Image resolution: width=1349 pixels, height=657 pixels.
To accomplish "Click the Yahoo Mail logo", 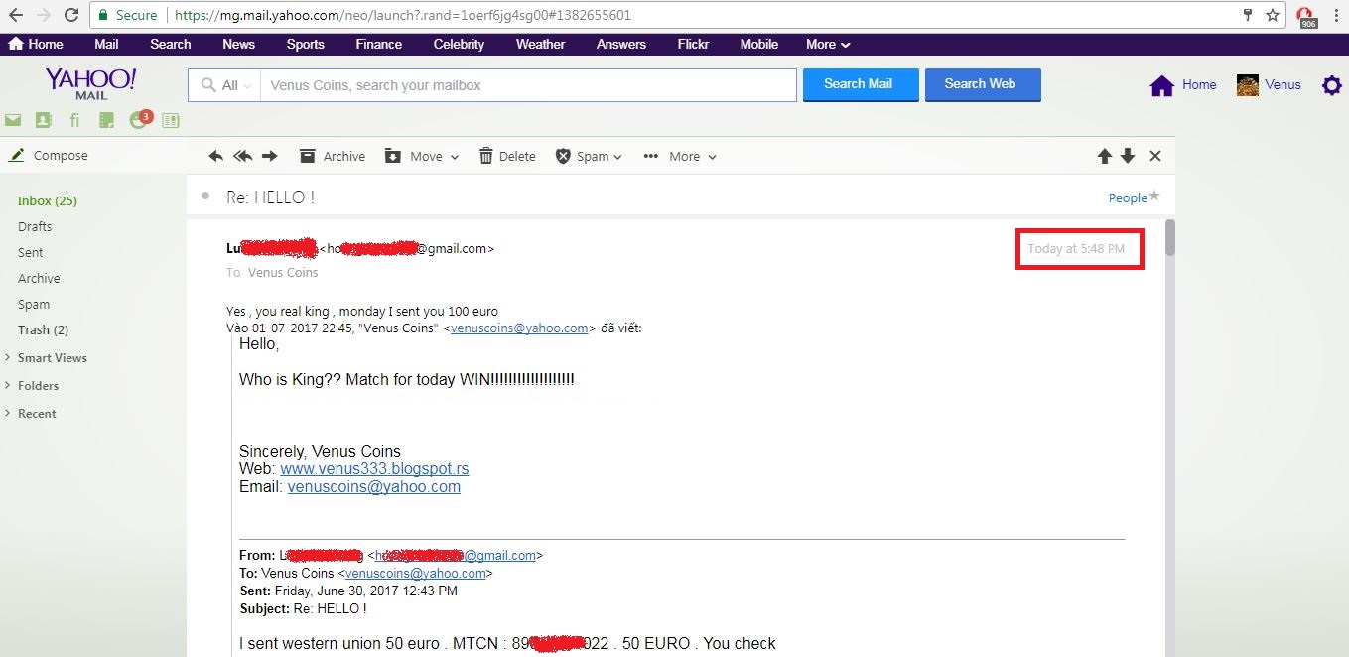I will [x=90, y=82].
